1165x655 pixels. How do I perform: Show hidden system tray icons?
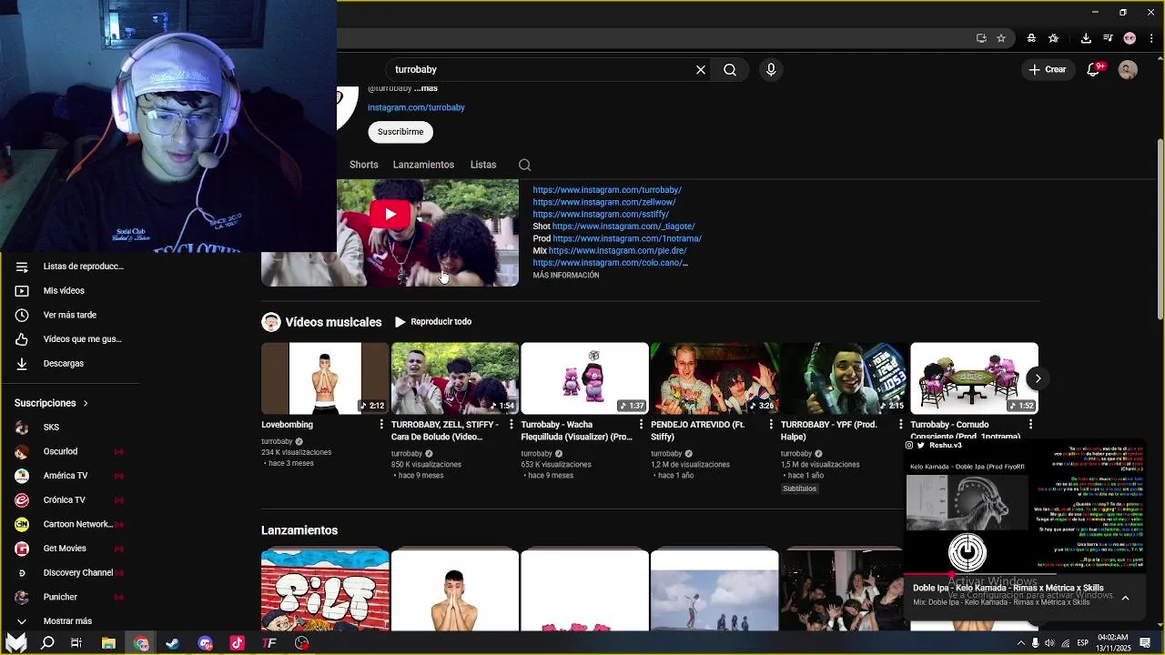[1020, 643]
